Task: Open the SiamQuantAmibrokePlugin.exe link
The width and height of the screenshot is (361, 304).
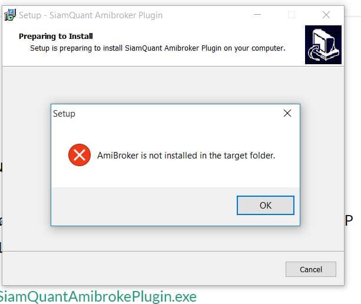Action: pos(98,296)
